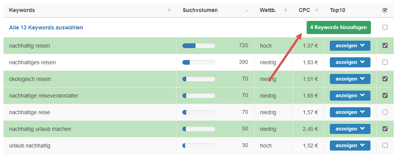The height and width of the screenshot is (156, 398).
Task: Sort by Suchvolumen column arrow
Action: [x=247, y=10]
